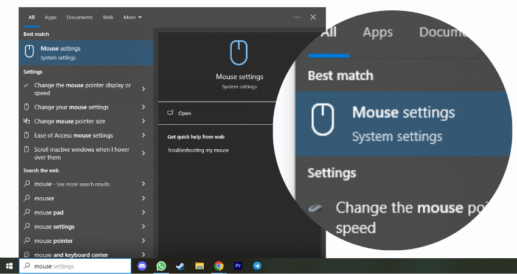This screenshot has width=517, height=274.
Task: Expand 'Change mouse pointer size' chevron
Action: click(144, 121)
